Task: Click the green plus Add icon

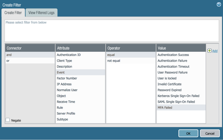Action: 209,51
